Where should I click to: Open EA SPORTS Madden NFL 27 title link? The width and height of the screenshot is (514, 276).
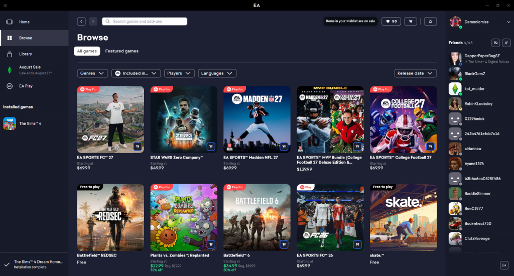(250, 158)
